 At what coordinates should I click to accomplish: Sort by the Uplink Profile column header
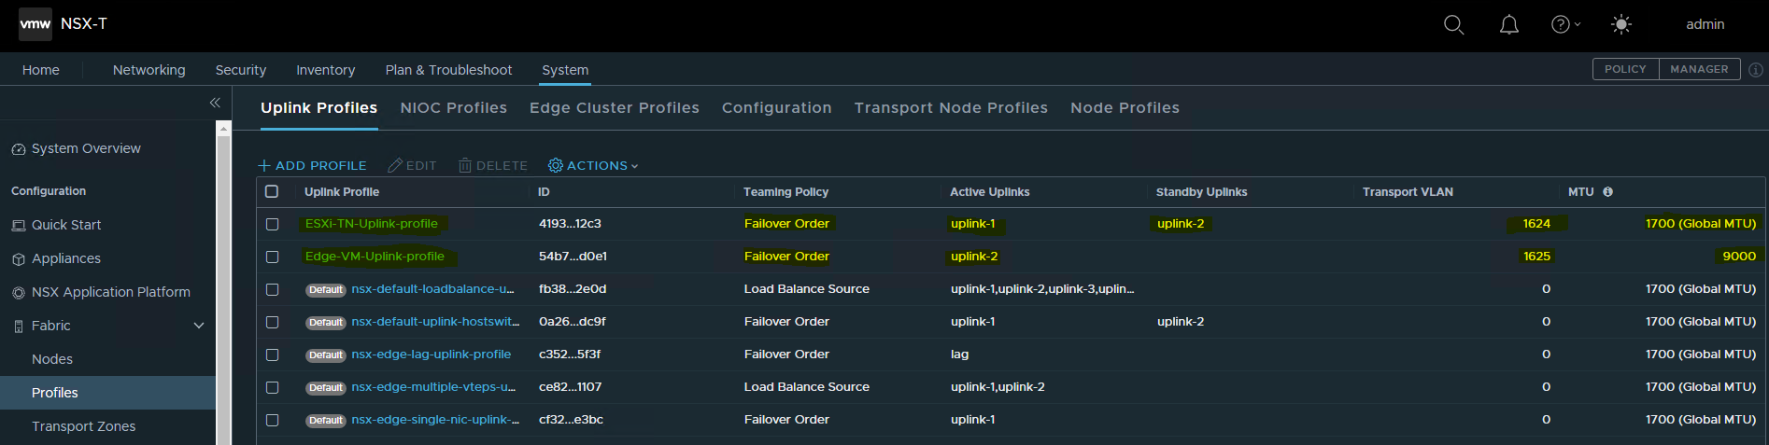point(342,192)
